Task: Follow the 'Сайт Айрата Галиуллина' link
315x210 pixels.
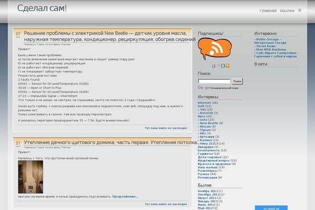Action: [277, 55]
